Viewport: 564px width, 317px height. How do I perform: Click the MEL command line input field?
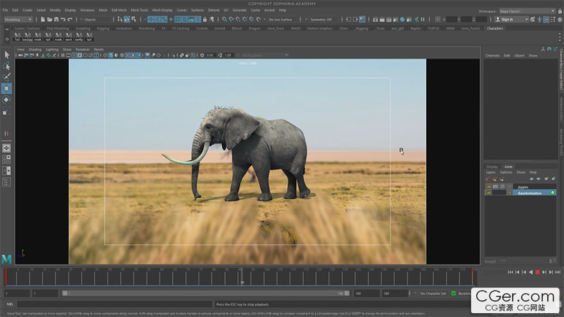pos(115,304)
